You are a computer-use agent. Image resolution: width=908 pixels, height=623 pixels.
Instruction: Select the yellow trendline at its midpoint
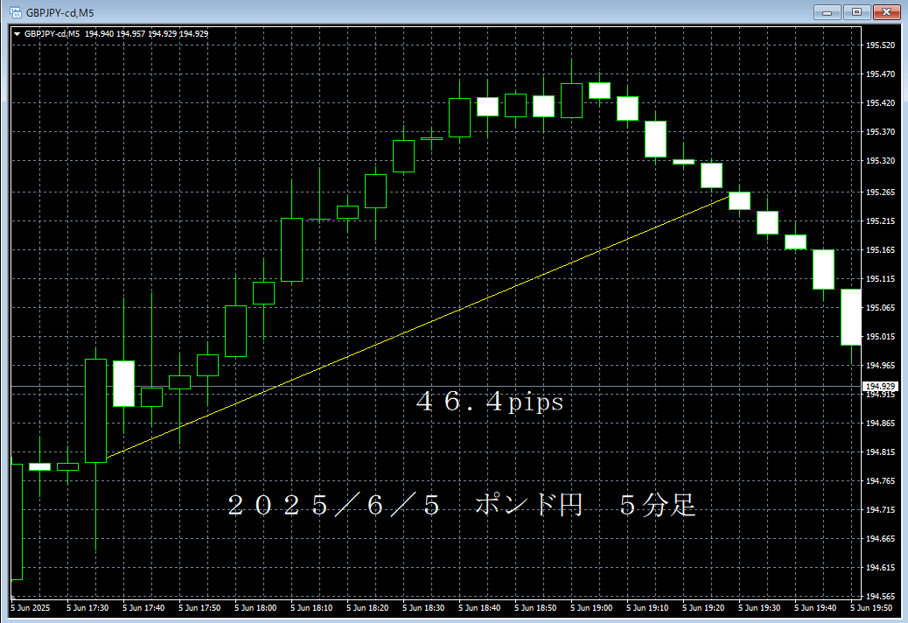point(417,327)
